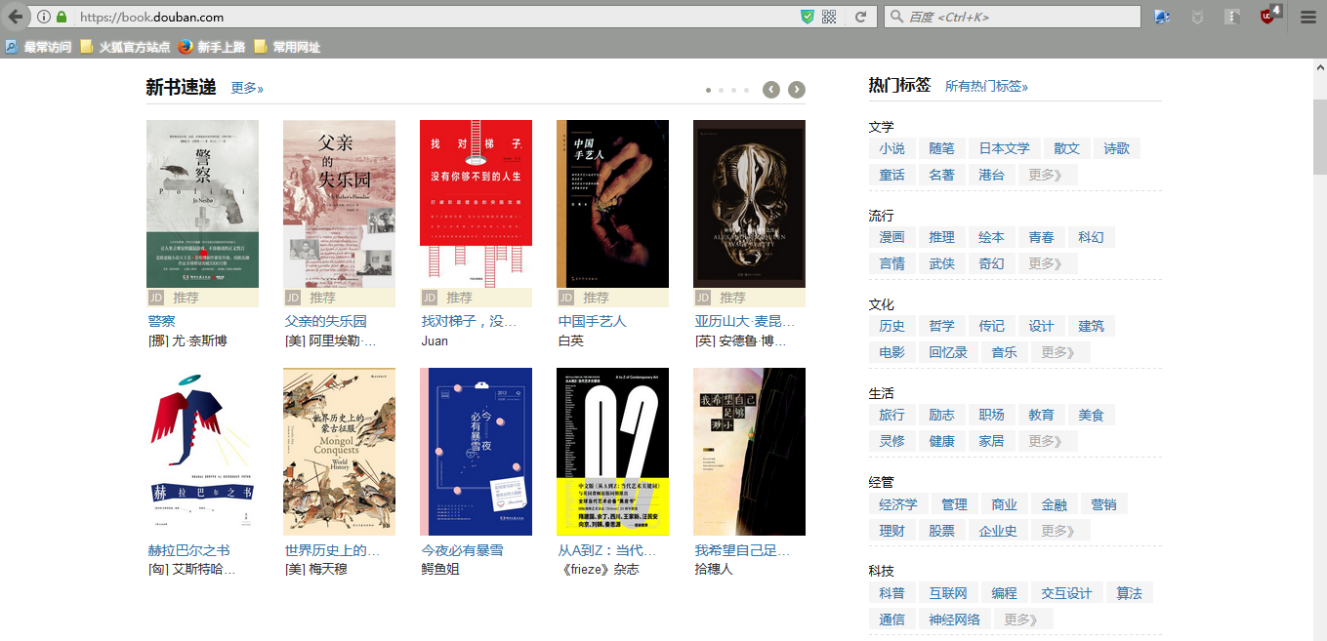Image resolution: width=1327 pixels, height=641 pixels.
Task: Select the 旅行 tag
Action: tap(892, 415)
